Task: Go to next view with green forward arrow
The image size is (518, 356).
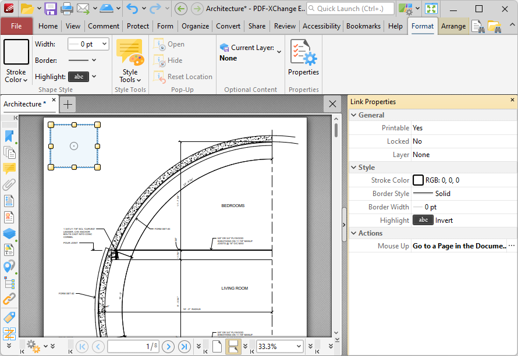Action: pyautogui.click(x=197, y=9)
